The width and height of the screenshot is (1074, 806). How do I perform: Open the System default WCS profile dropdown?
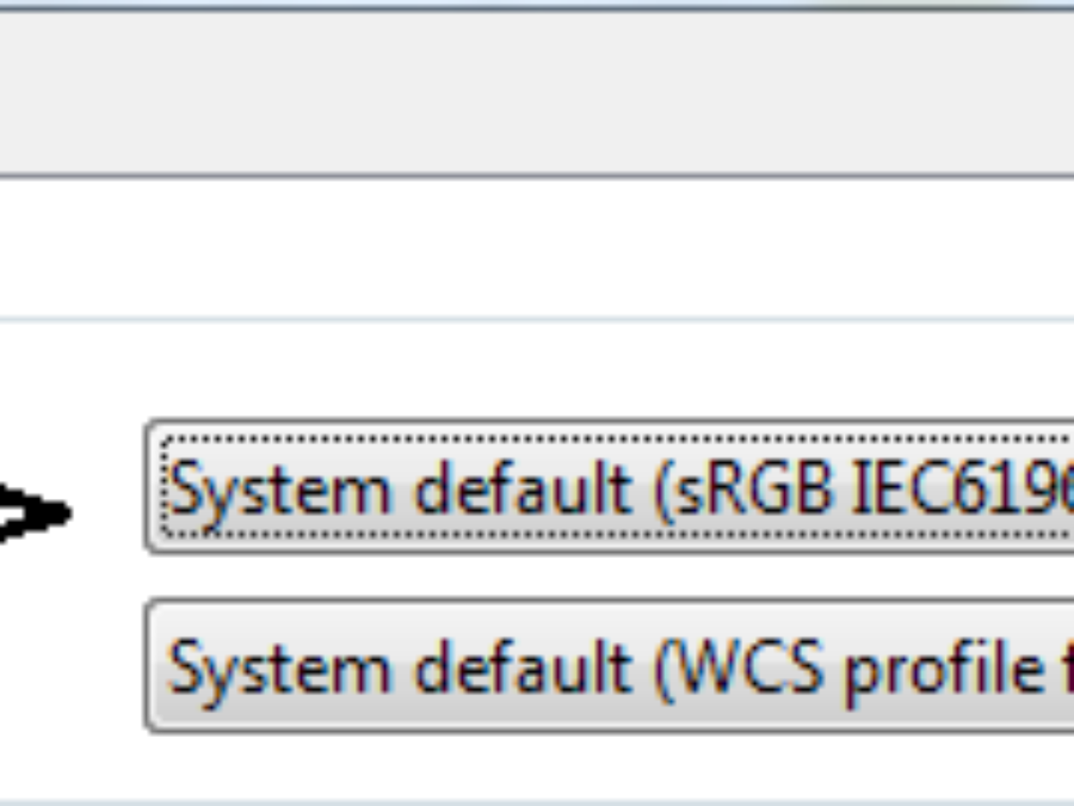point(609,666)
